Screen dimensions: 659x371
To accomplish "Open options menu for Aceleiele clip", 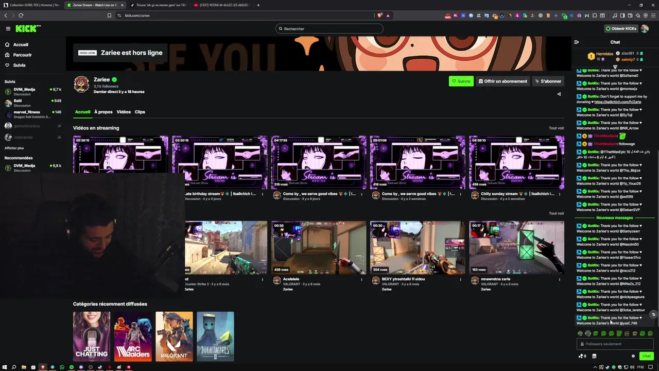I will pos(361,279).
